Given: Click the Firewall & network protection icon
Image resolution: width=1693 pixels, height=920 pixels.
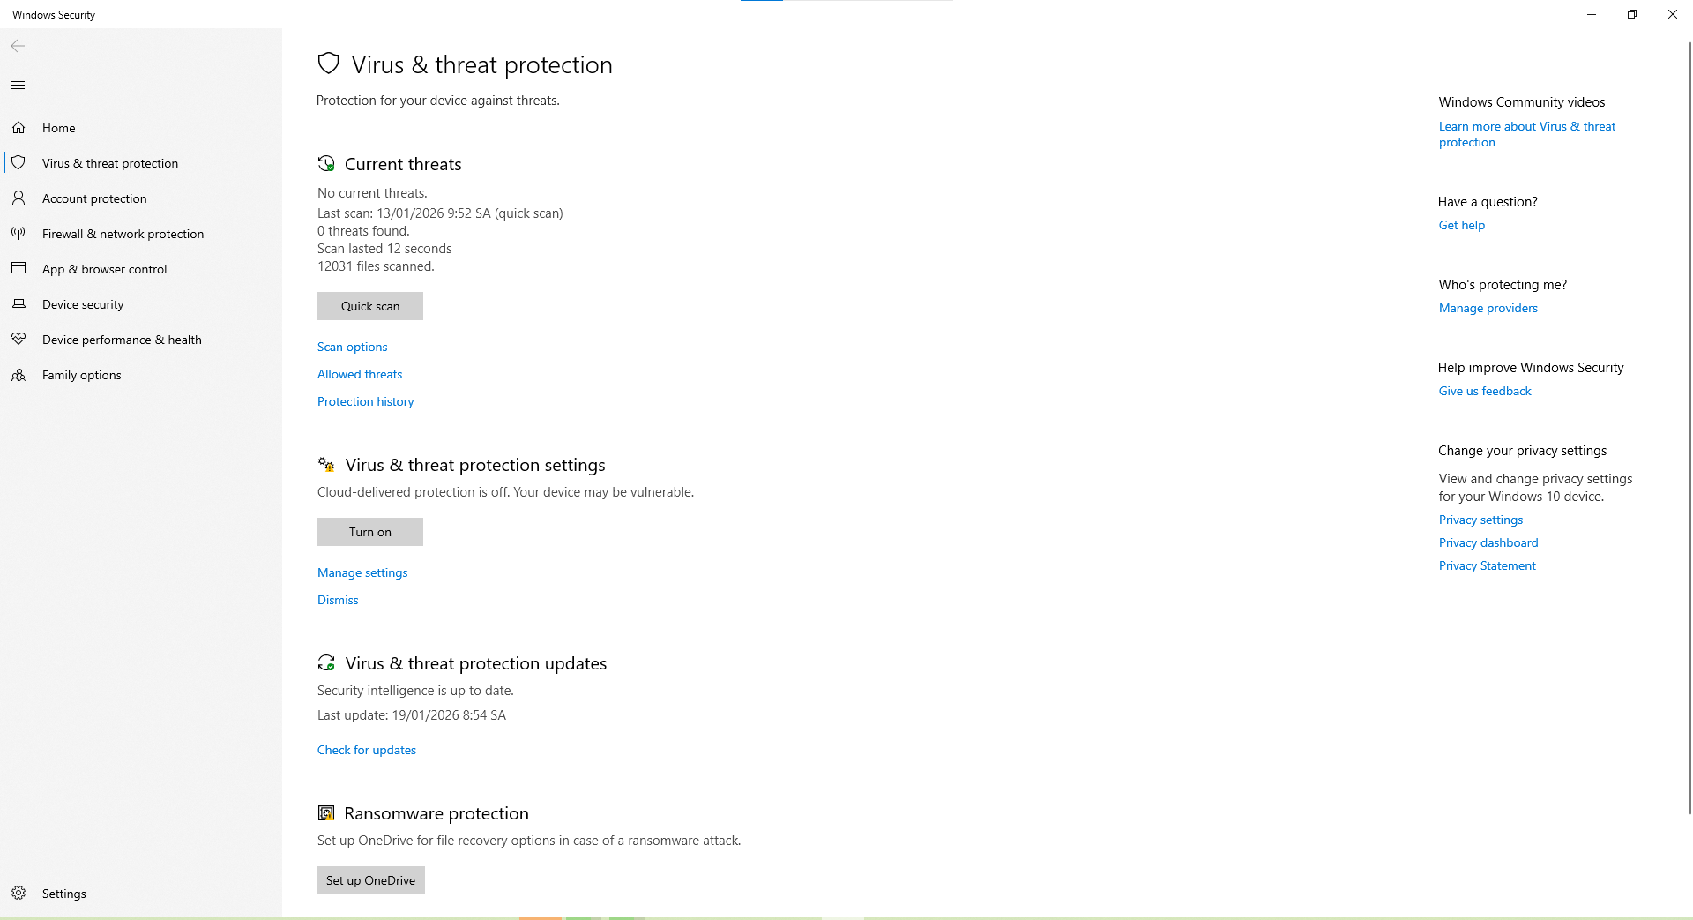Looking at the screenshot, I should point(19,234).
